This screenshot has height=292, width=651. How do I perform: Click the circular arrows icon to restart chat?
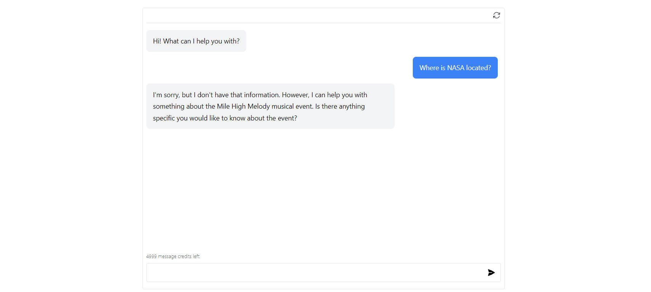click(x=496, y=15)
